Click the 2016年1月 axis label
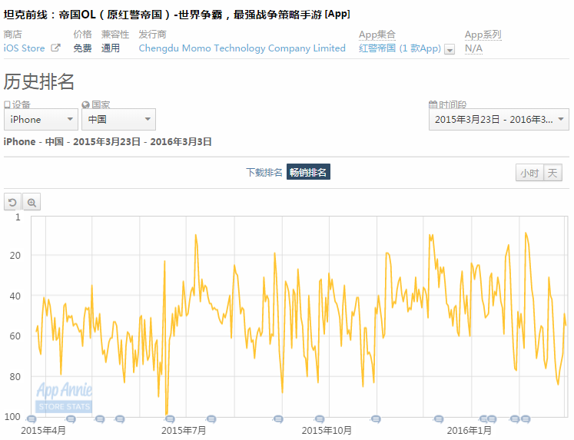Image resolution: width=574 pixels, height=440 pixels. [469, 431]
